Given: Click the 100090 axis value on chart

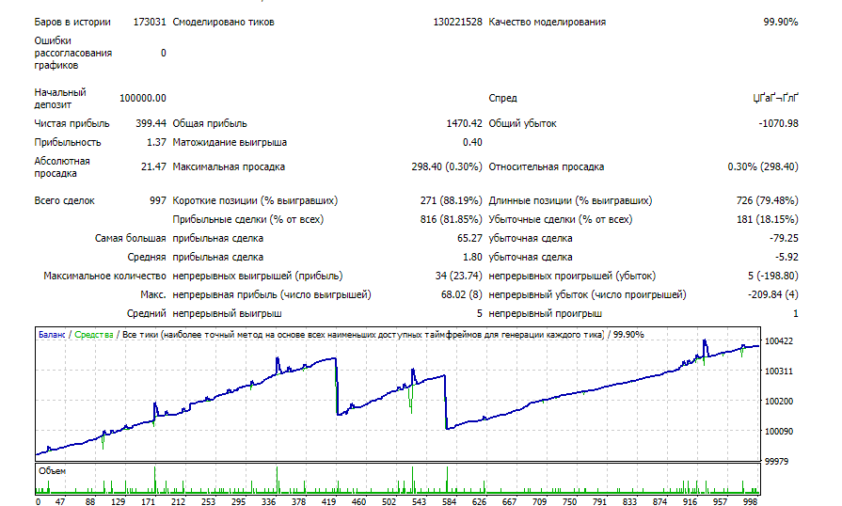Looking at the screenshot, I should (x=779, y=432).
